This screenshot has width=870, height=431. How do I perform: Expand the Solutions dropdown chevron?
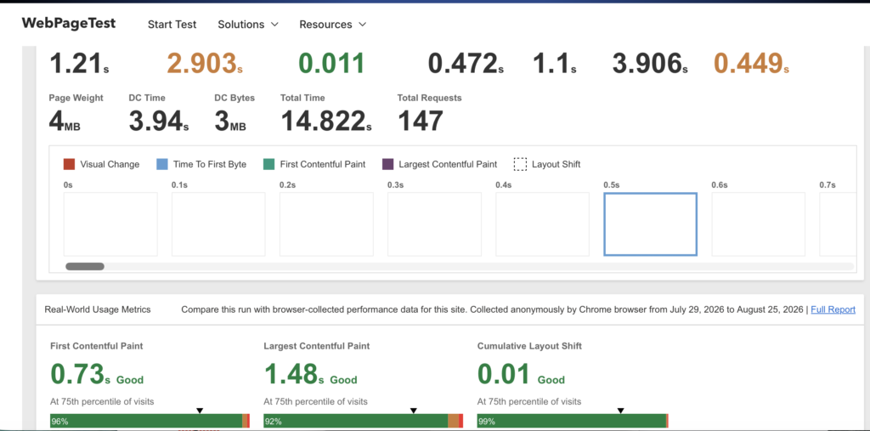coord(274,25)
